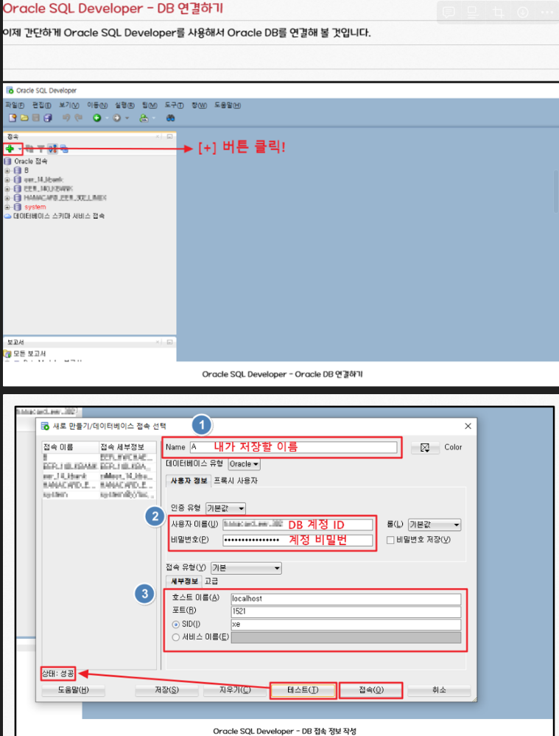
Task: Click the 사용자 이름(U) input field
Action: click(x=298, y=525)
